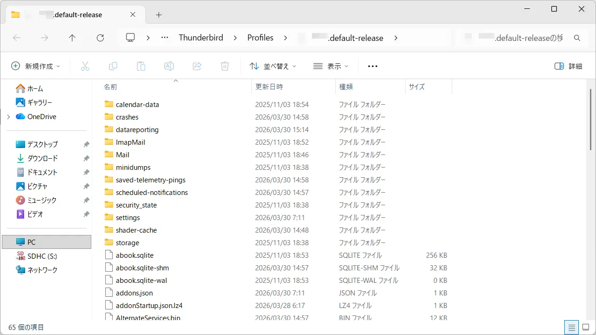Screen dimensions: 596x335
Task: Select the ImapMail folder
Action: point(130,142)
